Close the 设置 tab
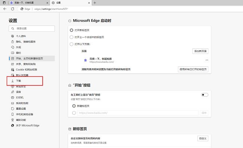Image resolution: width=243 pixels, height=148 pixels. [x=89, y=3]
